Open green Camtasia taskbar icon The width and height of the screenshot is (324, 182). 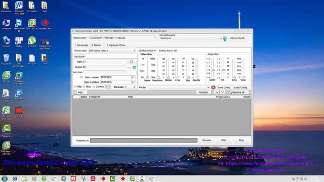click(x=112, y=178)
